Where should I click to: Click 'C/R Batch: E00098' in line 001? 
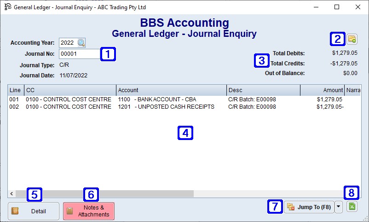pos(252,99)
